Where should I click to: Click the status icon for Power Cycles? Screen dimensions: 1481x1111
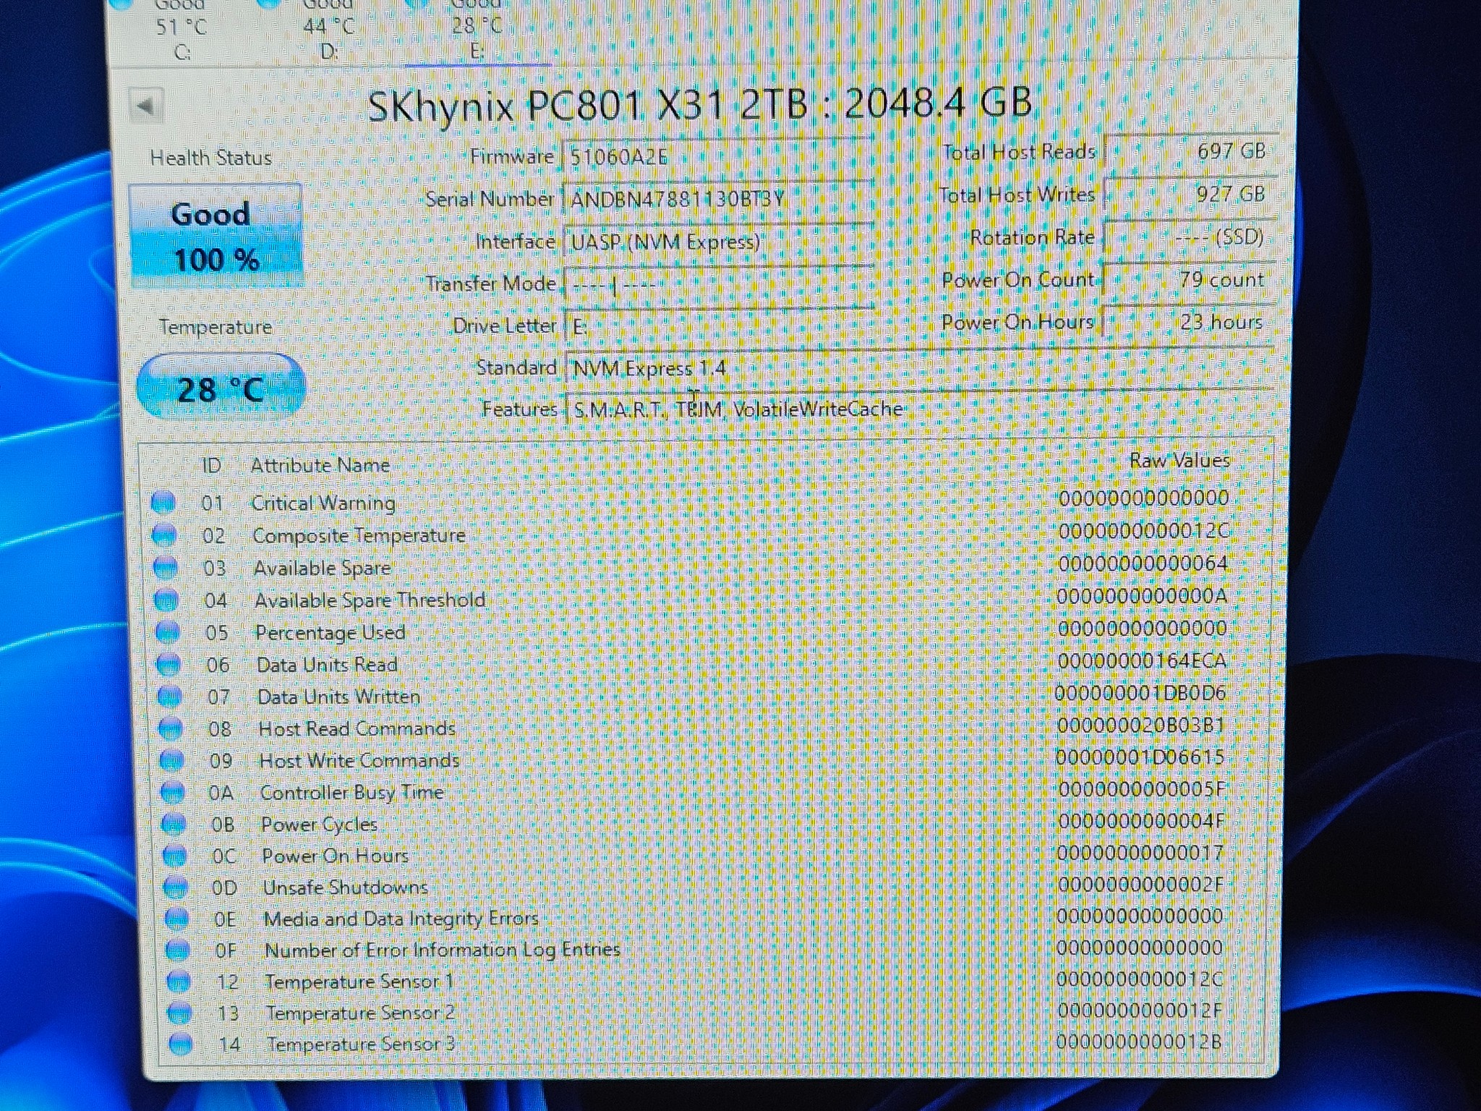174,824
